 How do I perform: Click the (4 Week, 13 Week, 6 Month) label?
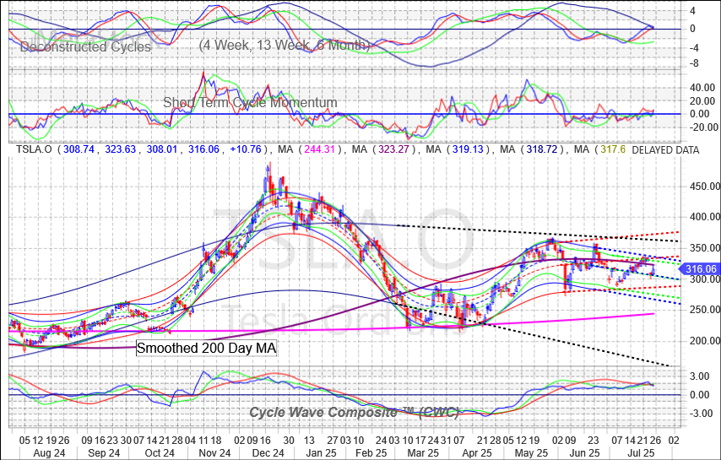click(285, 45)
